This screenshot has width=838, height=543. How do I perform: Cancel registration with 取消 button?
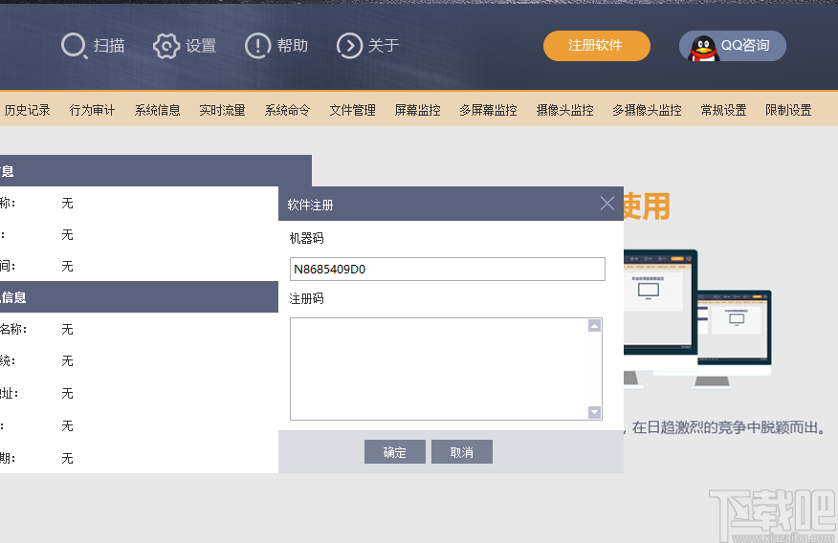(462, 452)
